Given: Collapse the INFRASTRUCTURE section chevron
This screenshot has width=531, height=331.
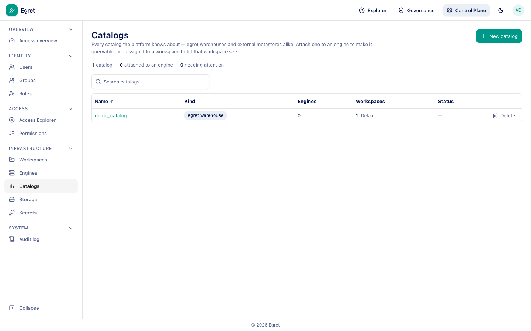Looking at the screenshot, I should point(71,149).
